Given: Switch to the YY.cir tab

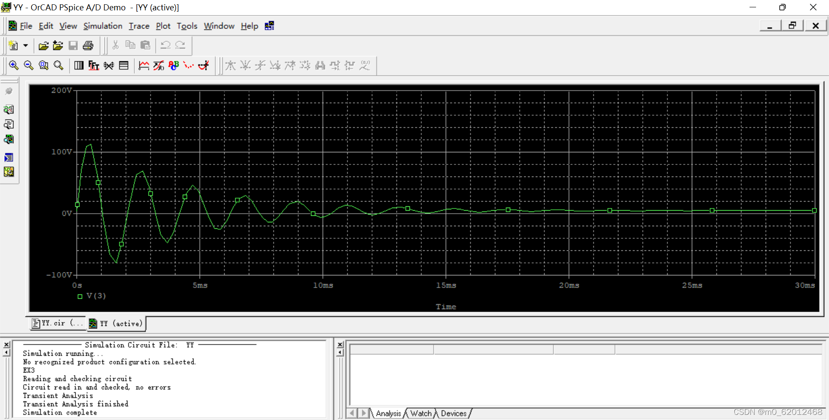Looking at the screenshot, I should click(x=57, y=323).
